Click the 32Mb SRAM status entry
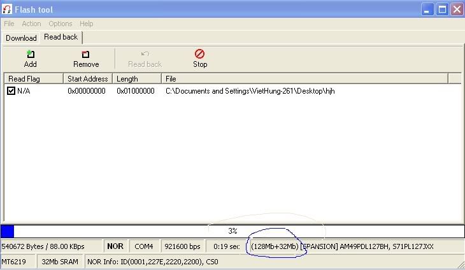 [60, 262]
